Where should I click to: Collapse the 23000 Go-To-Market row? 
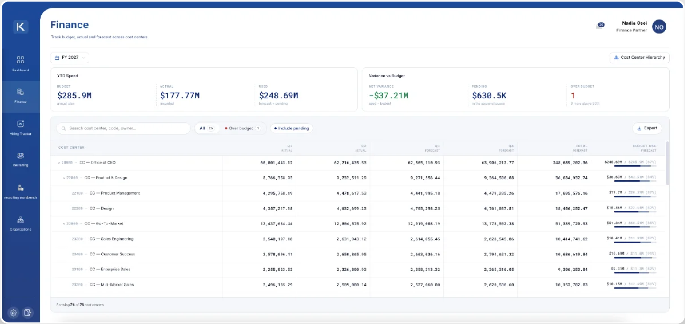coord(64,224)
